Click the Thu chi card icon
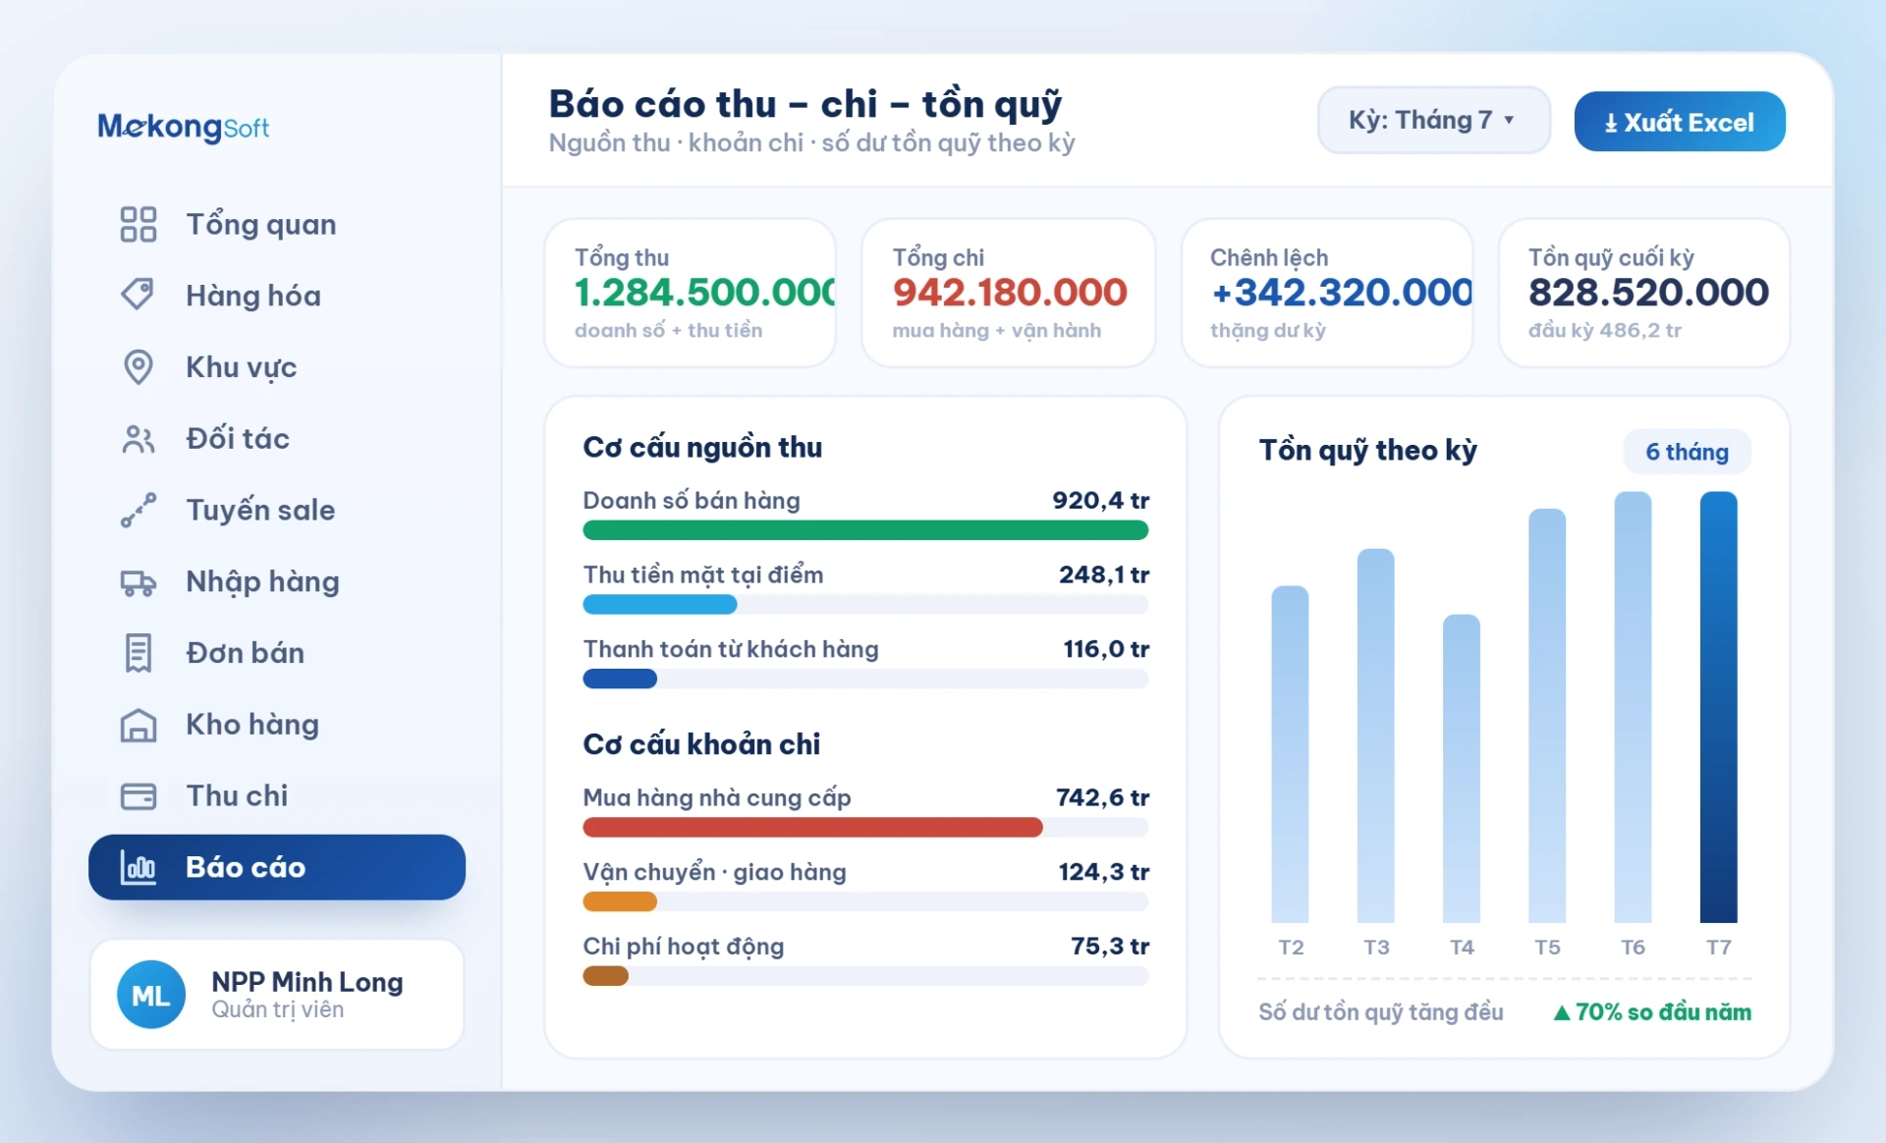Image resolution: width=1886 pixels, height=1143 pixels. [139, 796]
